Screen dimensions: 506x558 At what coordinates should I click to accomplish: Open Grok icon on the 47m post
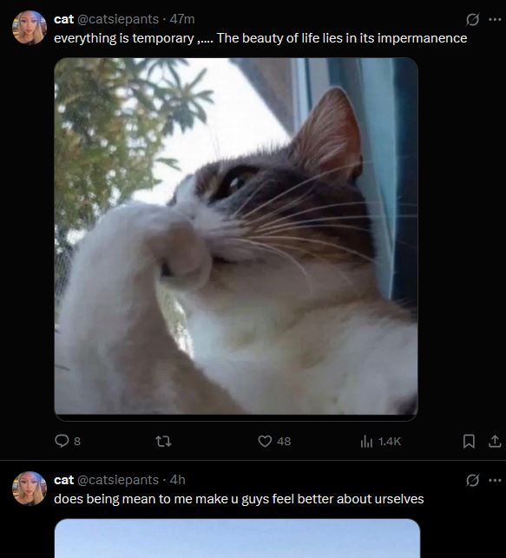472,20
